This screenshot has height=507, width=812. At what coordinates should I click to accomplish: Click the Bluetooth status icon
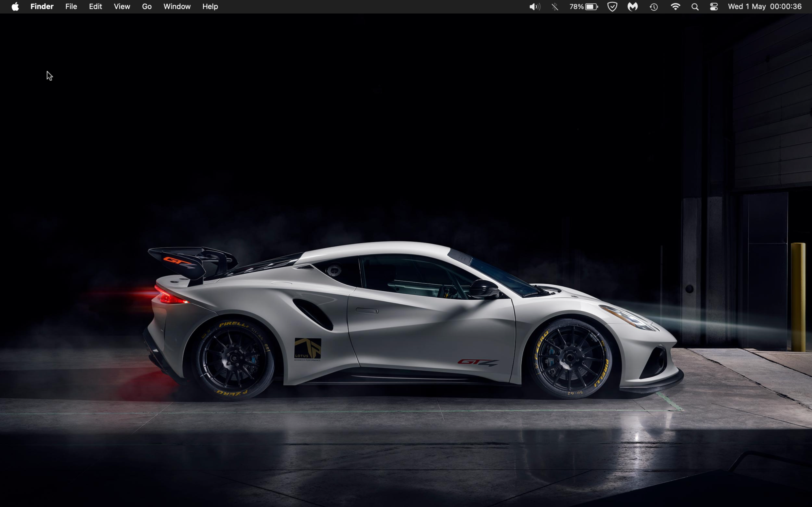(x=555, y=6)
